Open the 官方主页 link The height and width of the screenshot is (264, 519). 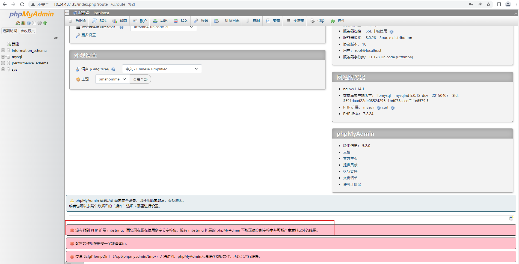coord(350,158)
